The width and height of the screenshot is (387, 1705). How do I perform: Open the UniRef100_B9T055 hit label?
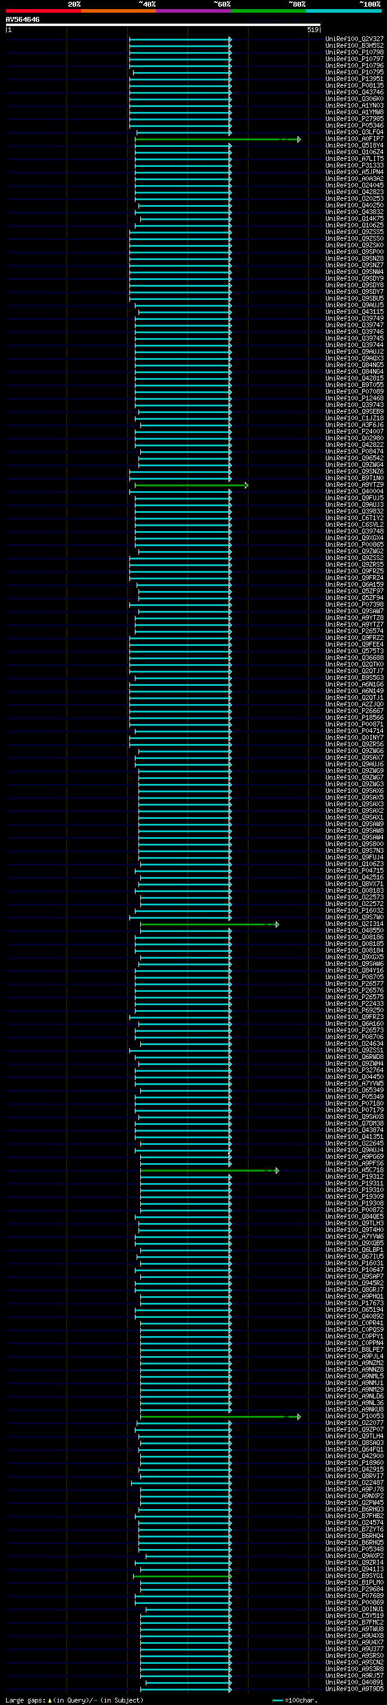coord(354,385)
